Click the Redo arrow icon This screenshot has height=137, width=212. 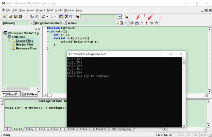[x=52, y=17]
